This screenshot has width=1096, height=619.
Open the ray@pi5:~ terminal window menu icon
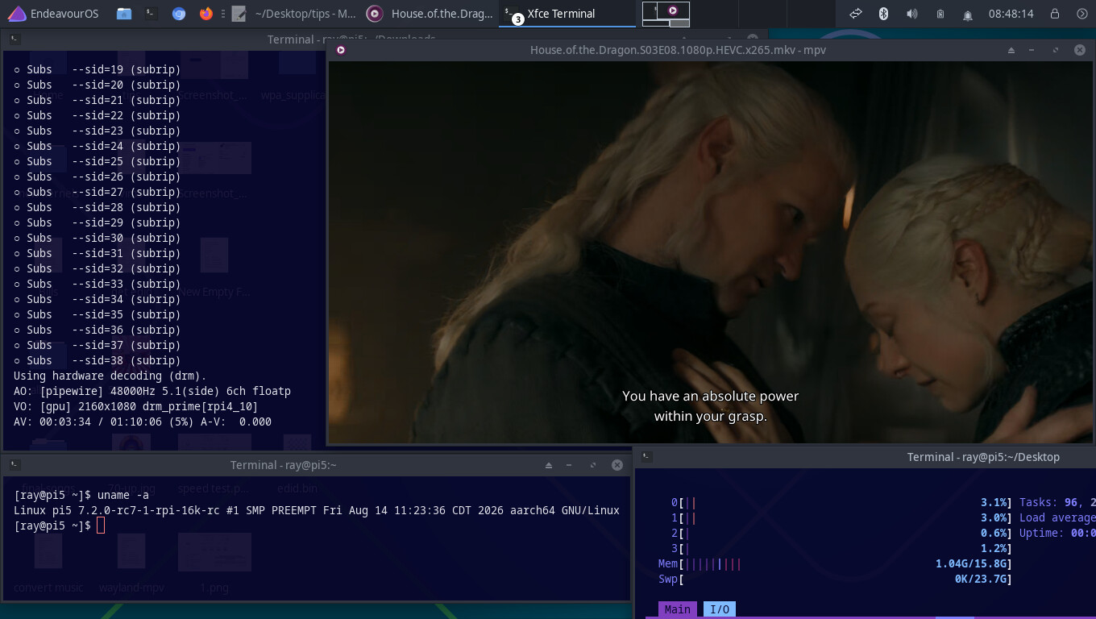click(x=15, y=465)
